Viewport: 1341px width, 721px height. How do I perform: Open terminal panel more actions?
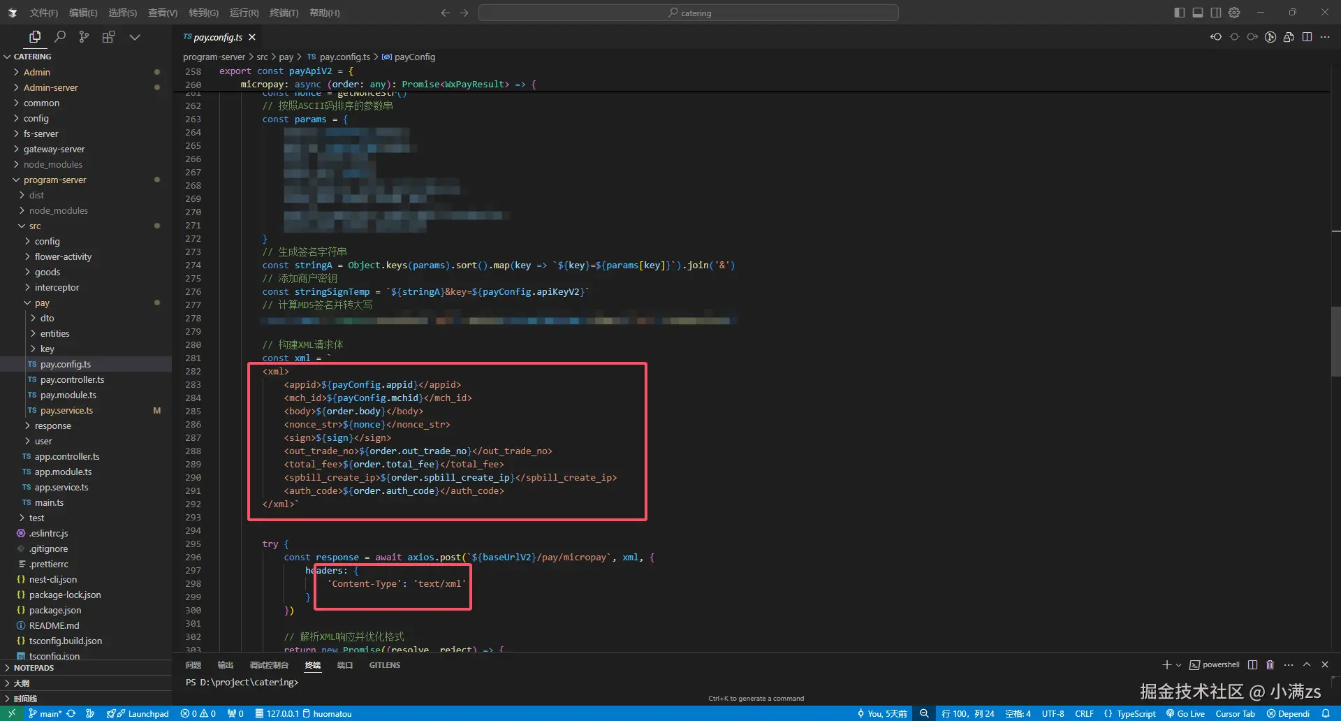coord(1289,664)
